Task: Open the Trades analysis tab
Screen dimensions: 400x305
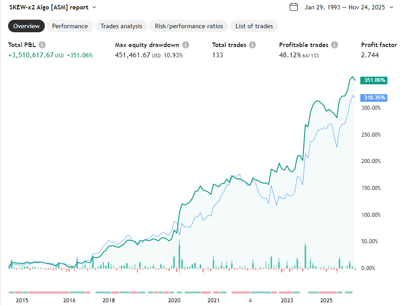Action: point(121,26)
